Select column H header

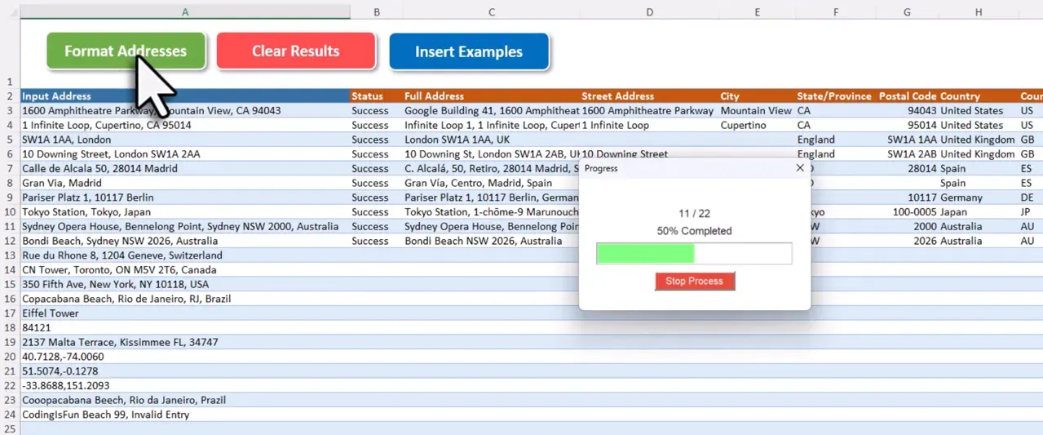[978, 12]
